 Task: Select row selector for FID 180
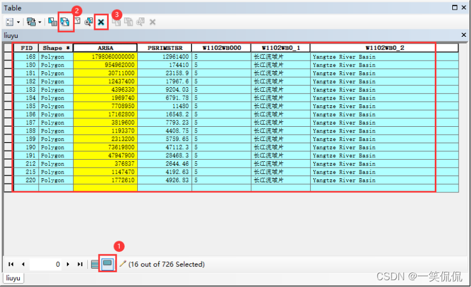click(8, 65)
